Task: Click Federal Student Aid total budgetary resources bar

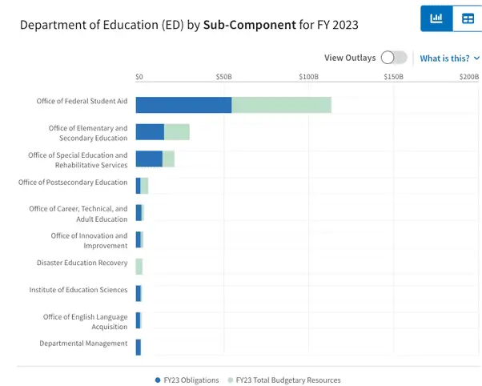Action: click(x=281, y=105)
